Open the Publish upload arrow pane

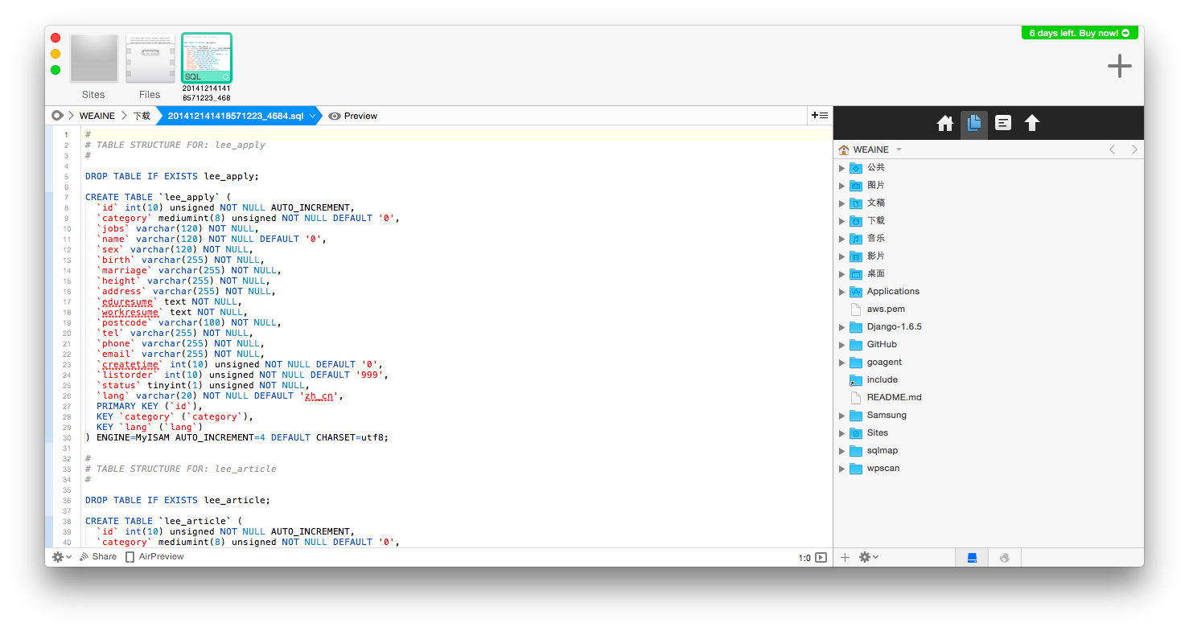(1032, 123)
